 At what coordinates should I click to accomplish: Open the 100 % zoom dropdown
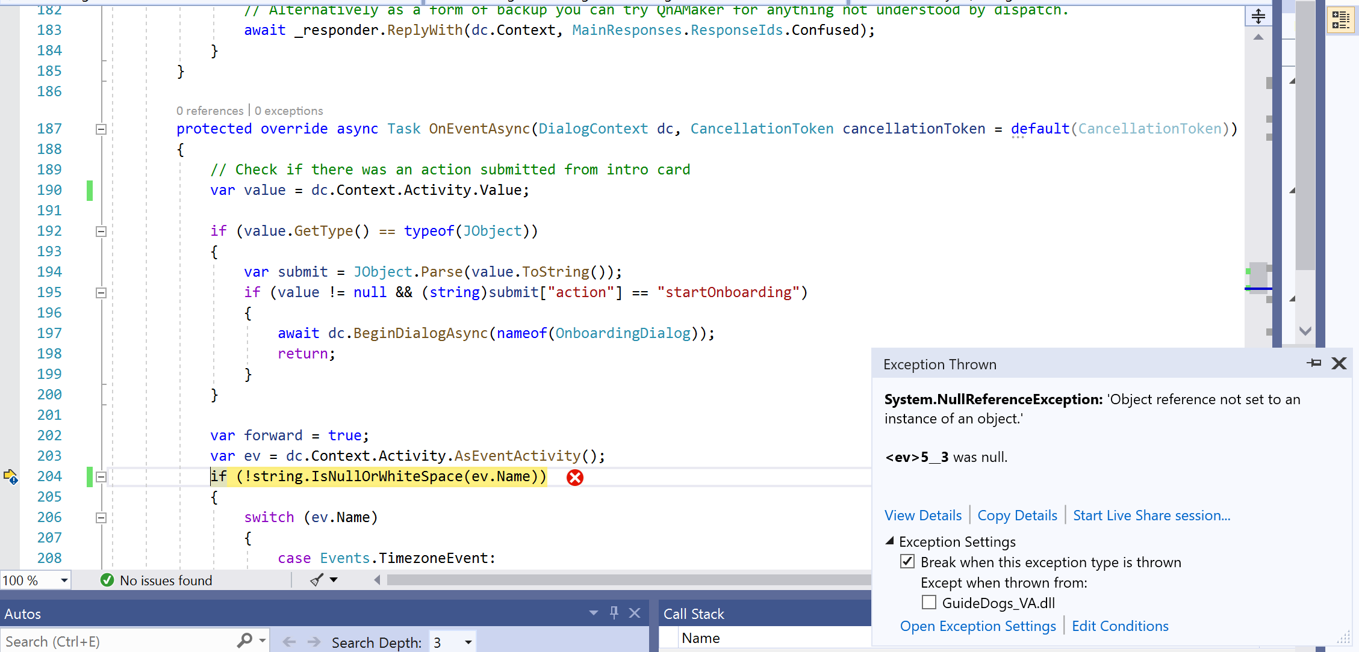pyautogui.click(x=64, y=580)
